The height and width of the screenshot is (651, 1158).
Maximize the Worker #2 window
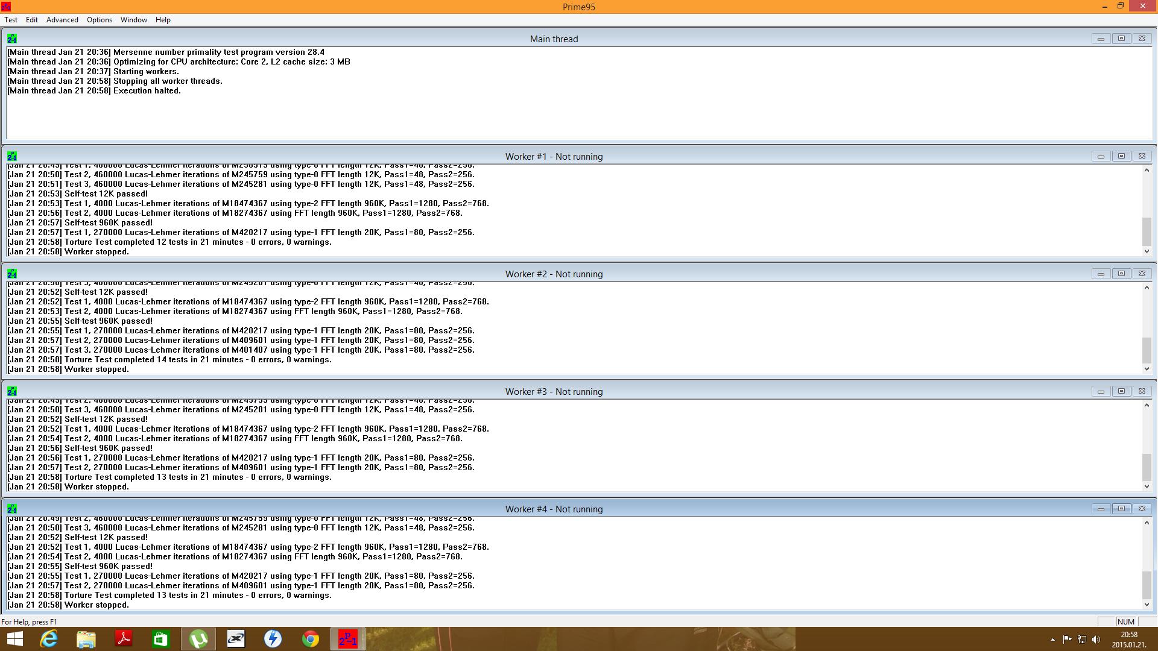point(1121,274)
